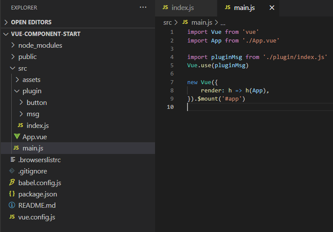Open the .browserslistrc file
The width and height of the screenshot is (333, 232).
78,160
